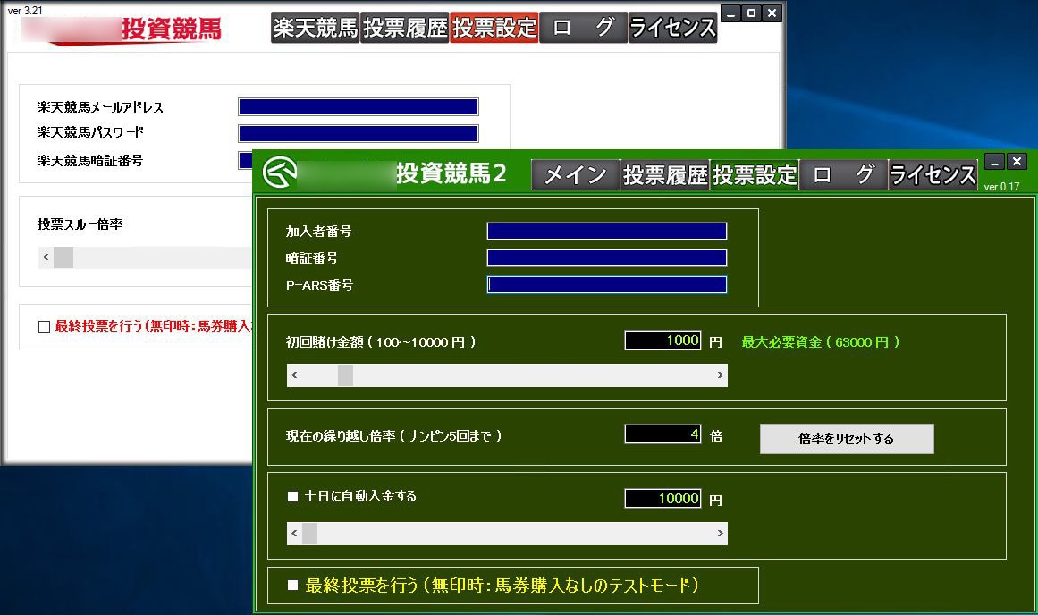Close the green 投資競馬2 window

(x=1017, y=162)
